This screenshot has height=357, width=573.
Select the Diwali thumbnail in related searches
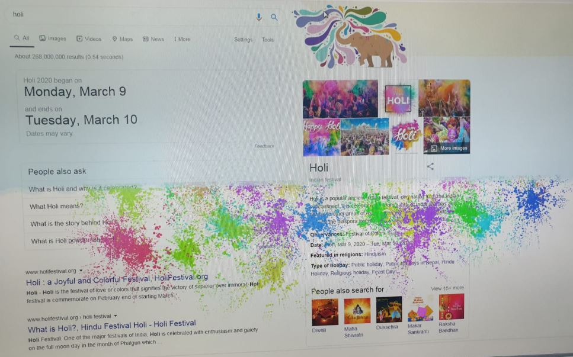pyautogui.click(x=325, y=315)
